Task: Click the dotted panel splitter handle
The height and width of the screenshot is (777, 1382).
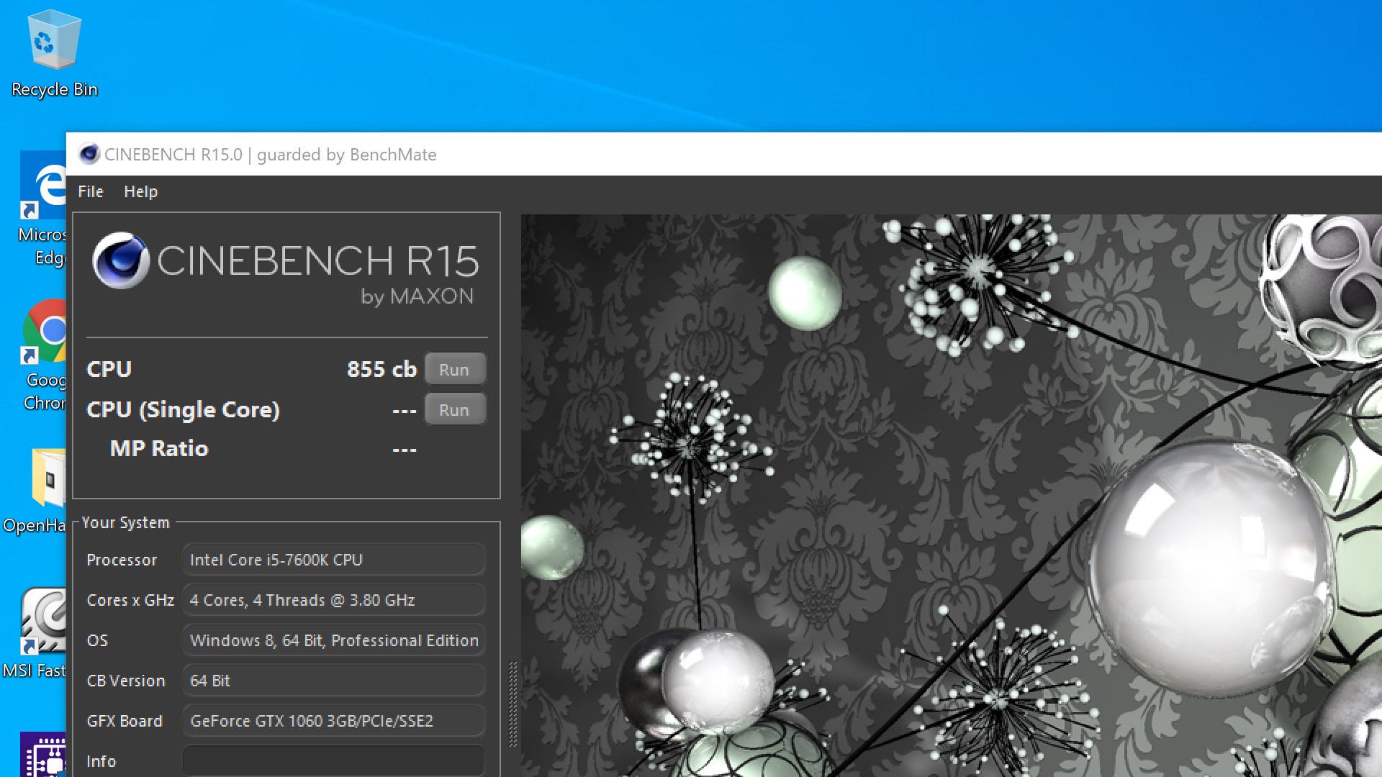Action: point(512,705)
